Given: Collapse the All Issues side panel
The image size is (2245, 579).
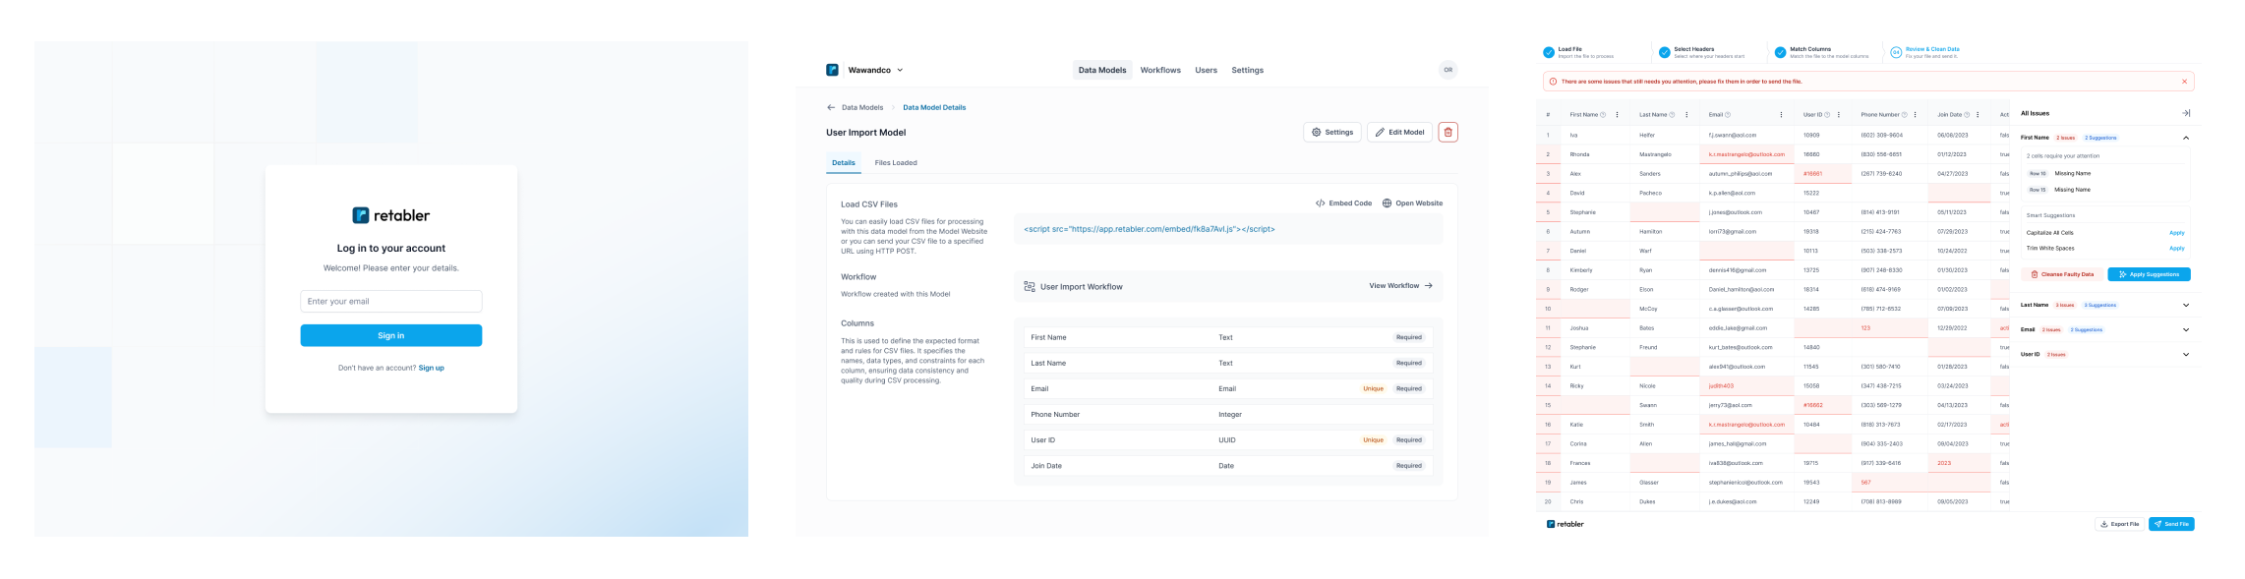Looking at the screenshot, I should coord(2186,113).
